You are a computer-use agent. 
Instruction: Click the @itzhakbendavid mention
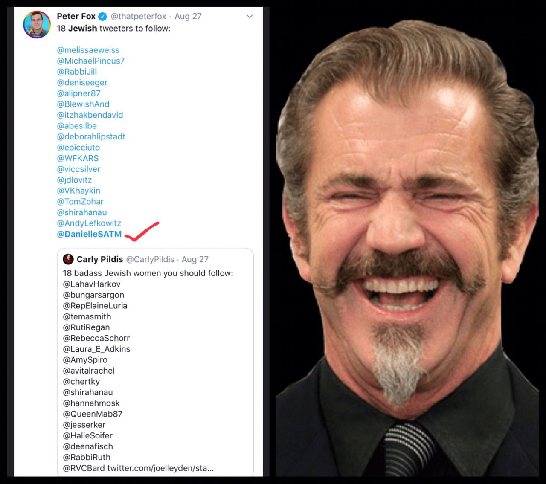coord(90,115)
